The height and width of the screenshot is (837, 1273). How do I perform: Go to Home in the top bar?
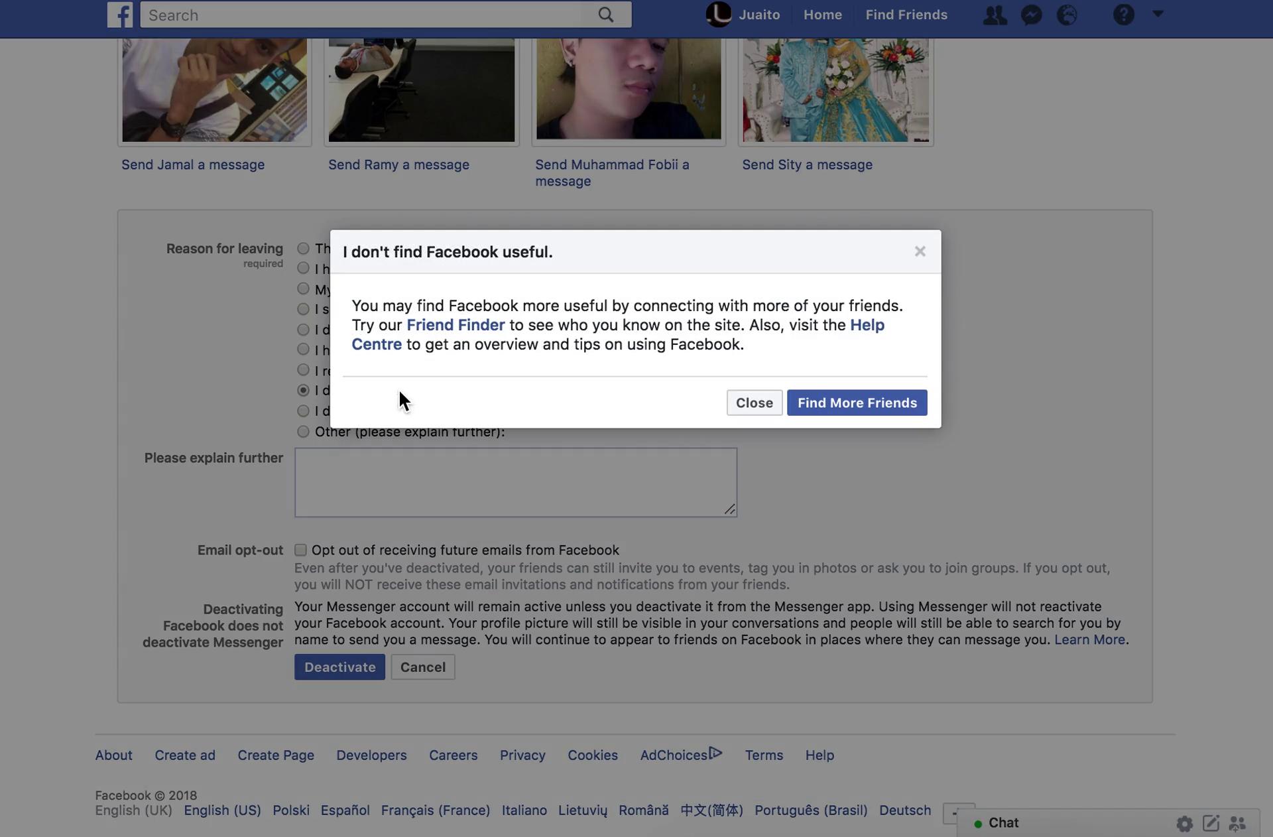coord(823,15)
